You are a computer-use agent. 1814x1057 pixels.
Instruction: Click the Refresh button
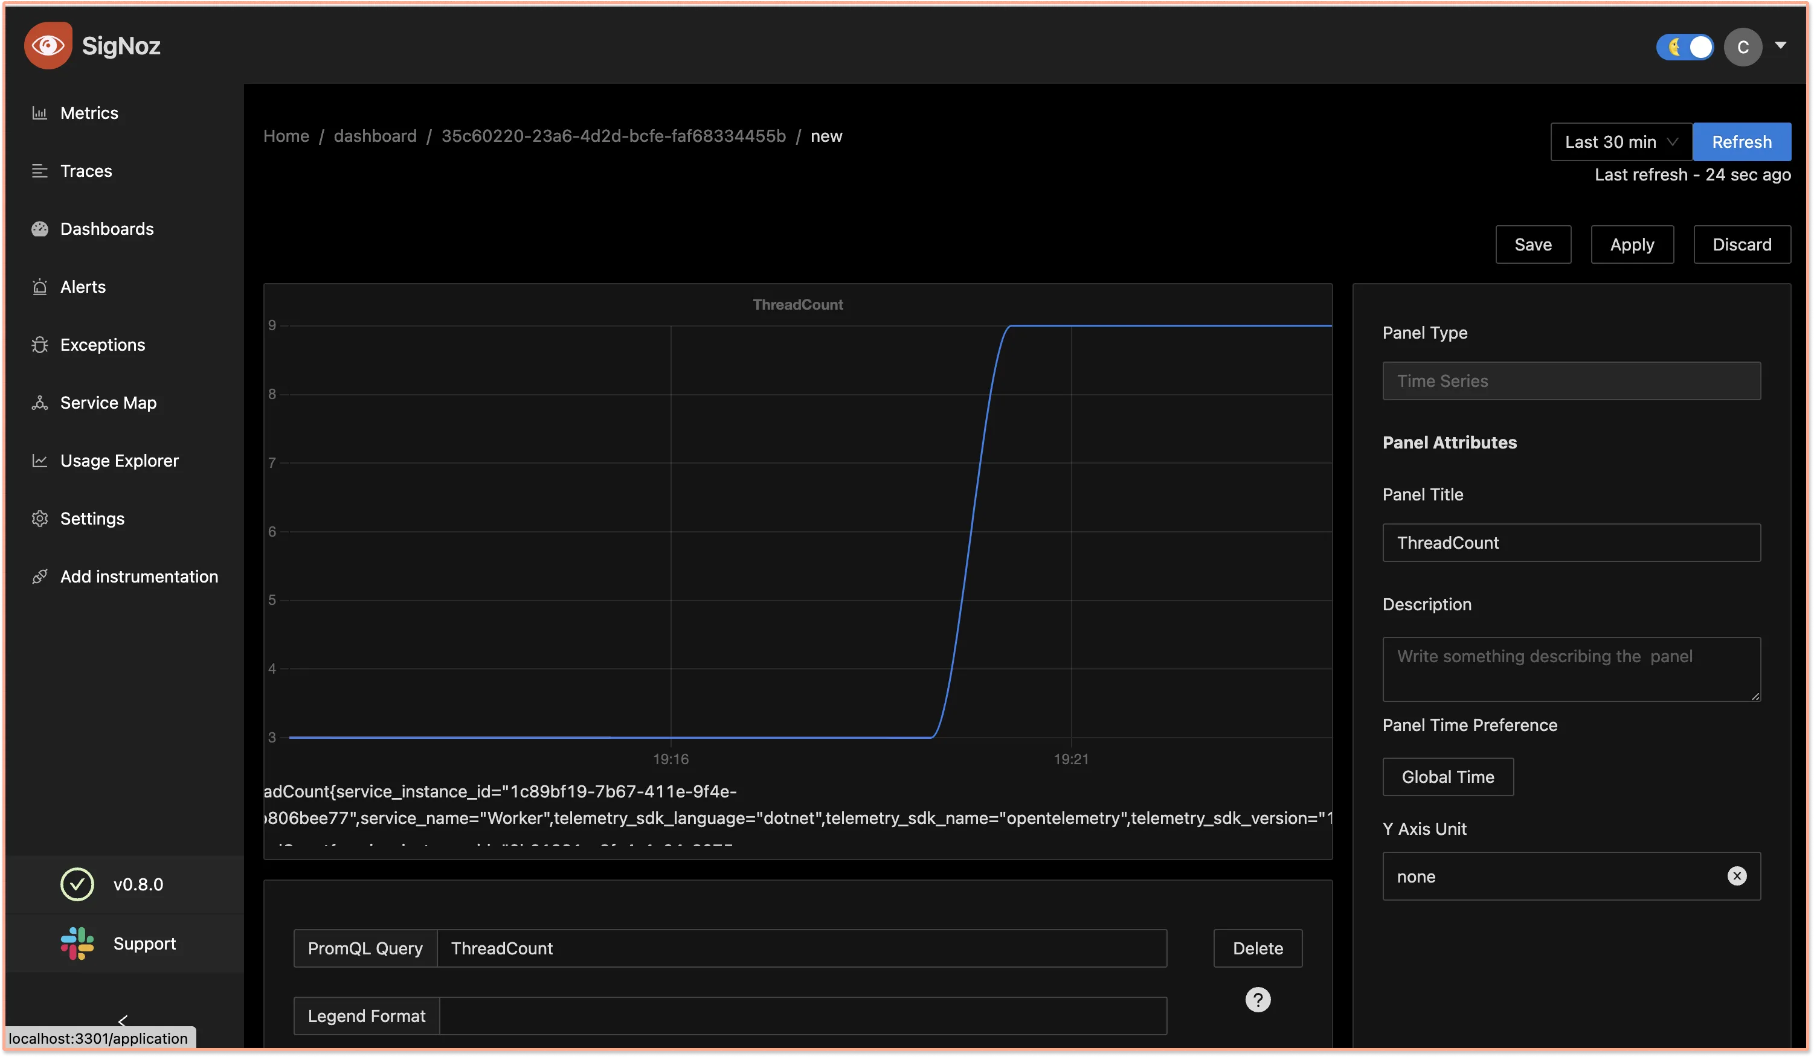coord(1742,142)
